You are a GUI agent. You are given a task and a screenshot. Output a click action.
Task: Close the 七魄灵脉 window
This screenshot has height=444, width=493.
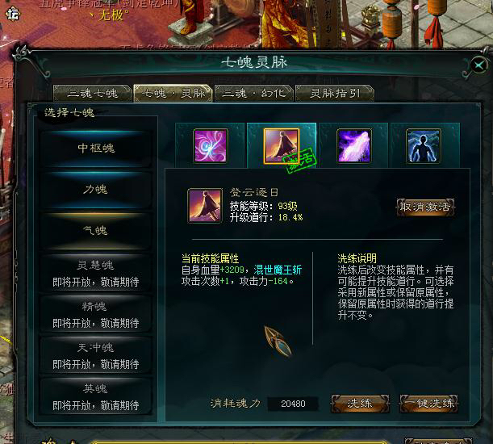[x=478, y=65]
